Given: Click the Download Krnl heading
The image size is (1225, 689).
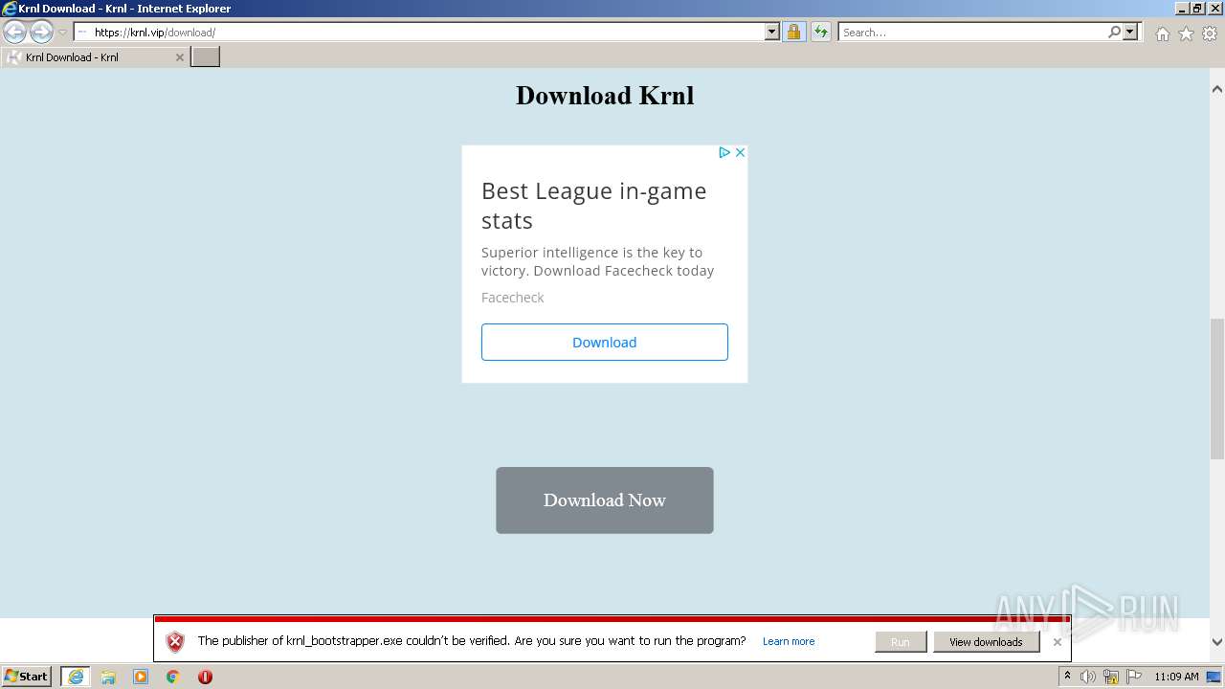Looking at the screenshot, I should pyautogui.click(x=605, y=96).
